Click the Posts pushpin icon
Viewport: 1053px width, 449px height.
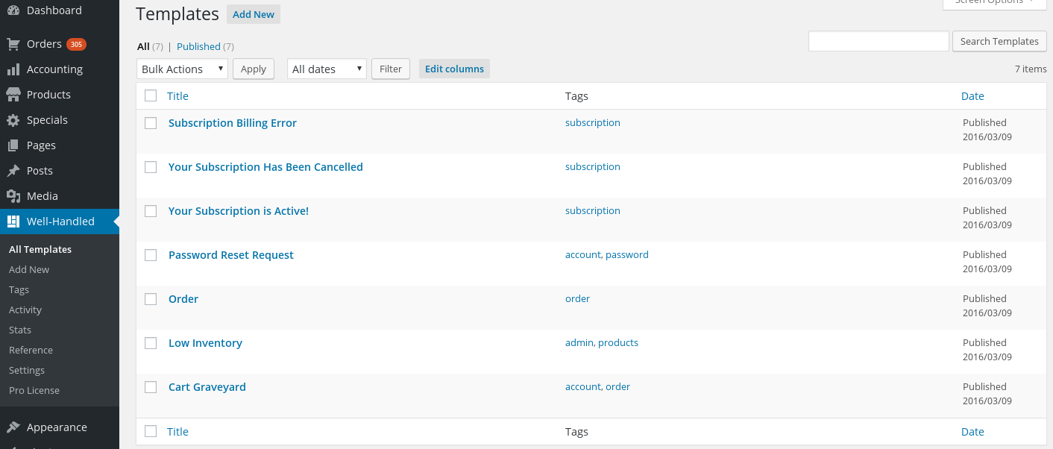tap(13, 171)
